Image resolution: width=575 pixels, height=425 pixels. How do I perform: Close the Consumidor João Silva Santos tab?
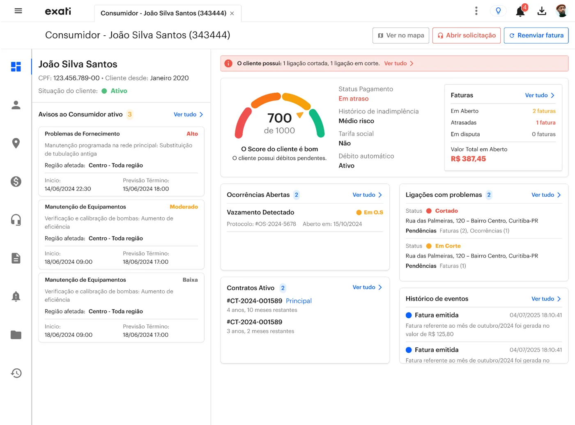coord(232,14)
